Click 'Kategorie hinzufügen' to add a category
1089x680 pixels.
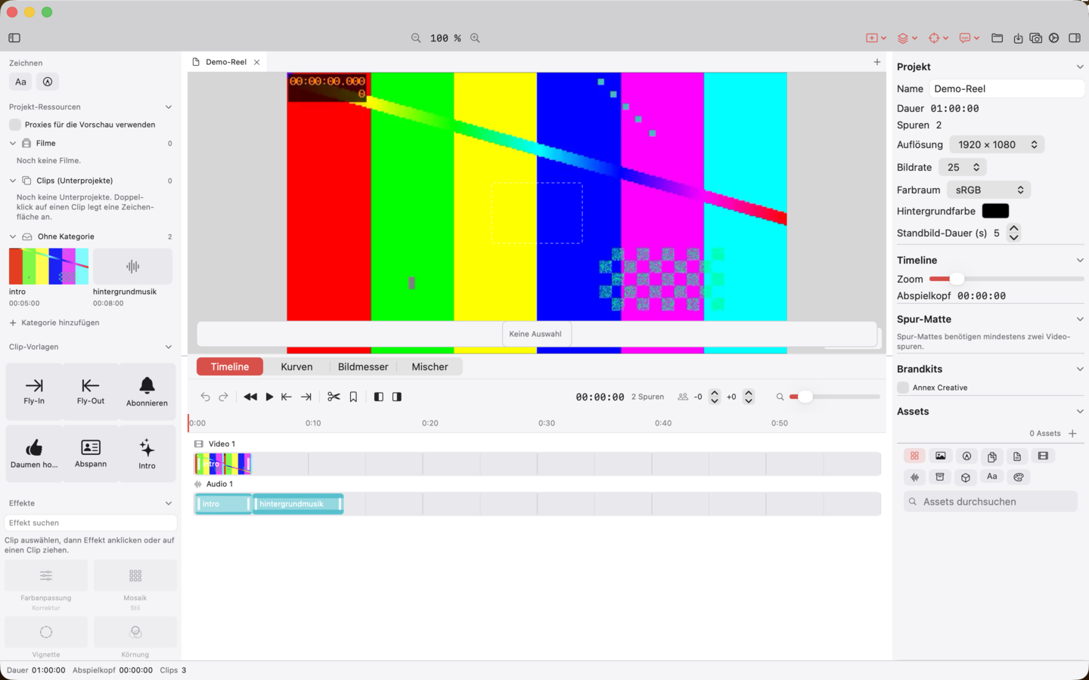[x=54, y=323]
